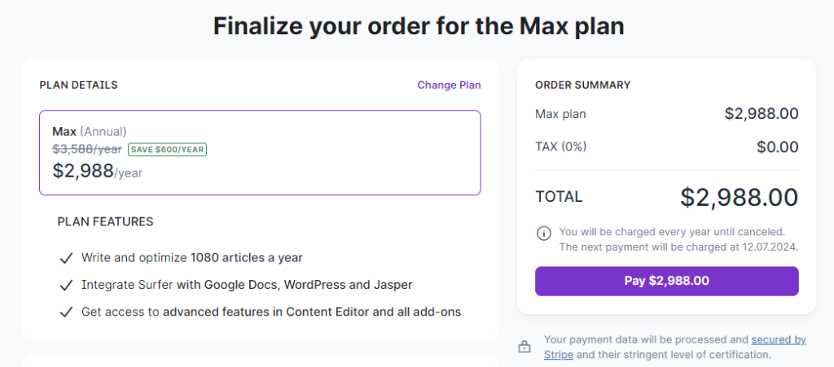Click the 'SAVE $600/YEAR' green badge

pyautogui.click(x=167, y=149)
